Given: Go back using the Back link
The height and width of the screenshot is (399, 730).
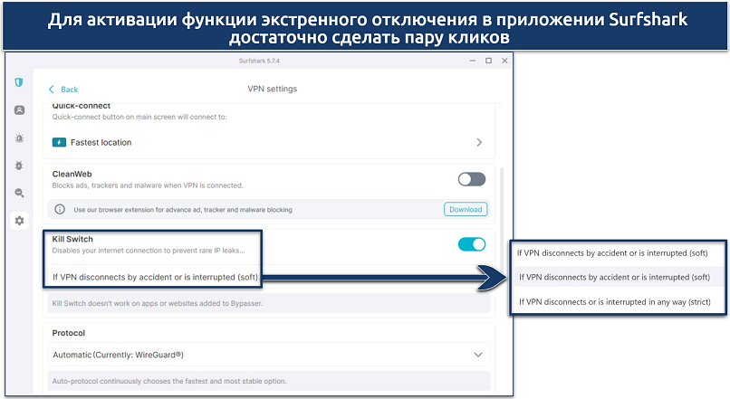Looking at the screenshot, I should point(62,90).
